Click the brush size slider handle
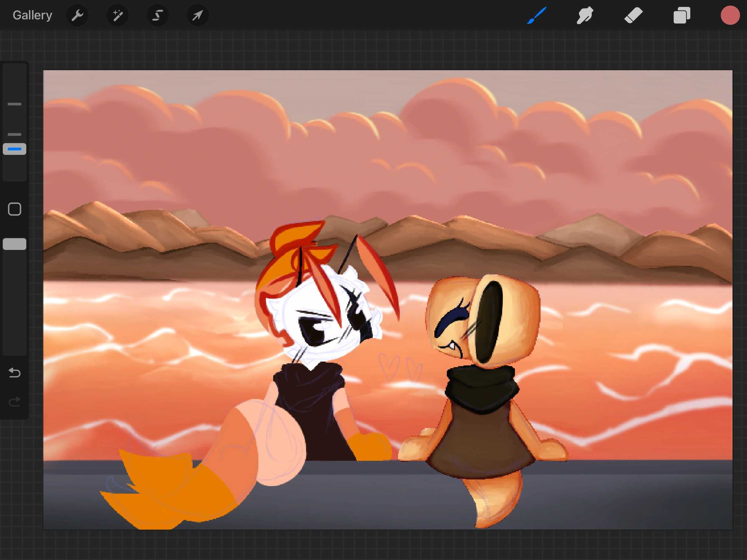This screenshot has width=747, height=560. click(15, 149)
